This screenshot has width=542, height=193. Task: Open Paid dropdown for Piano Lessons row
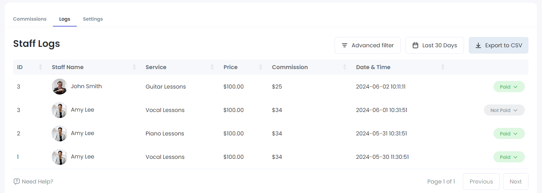click(509, 133)
